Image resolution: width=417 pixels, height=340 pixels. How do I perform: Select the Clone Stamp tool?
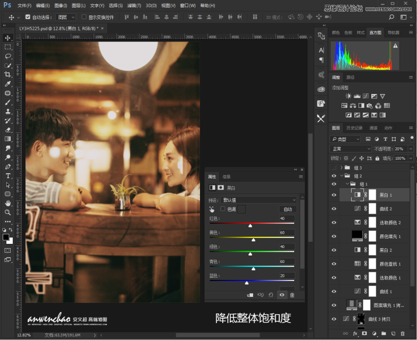tap(7, 112)
